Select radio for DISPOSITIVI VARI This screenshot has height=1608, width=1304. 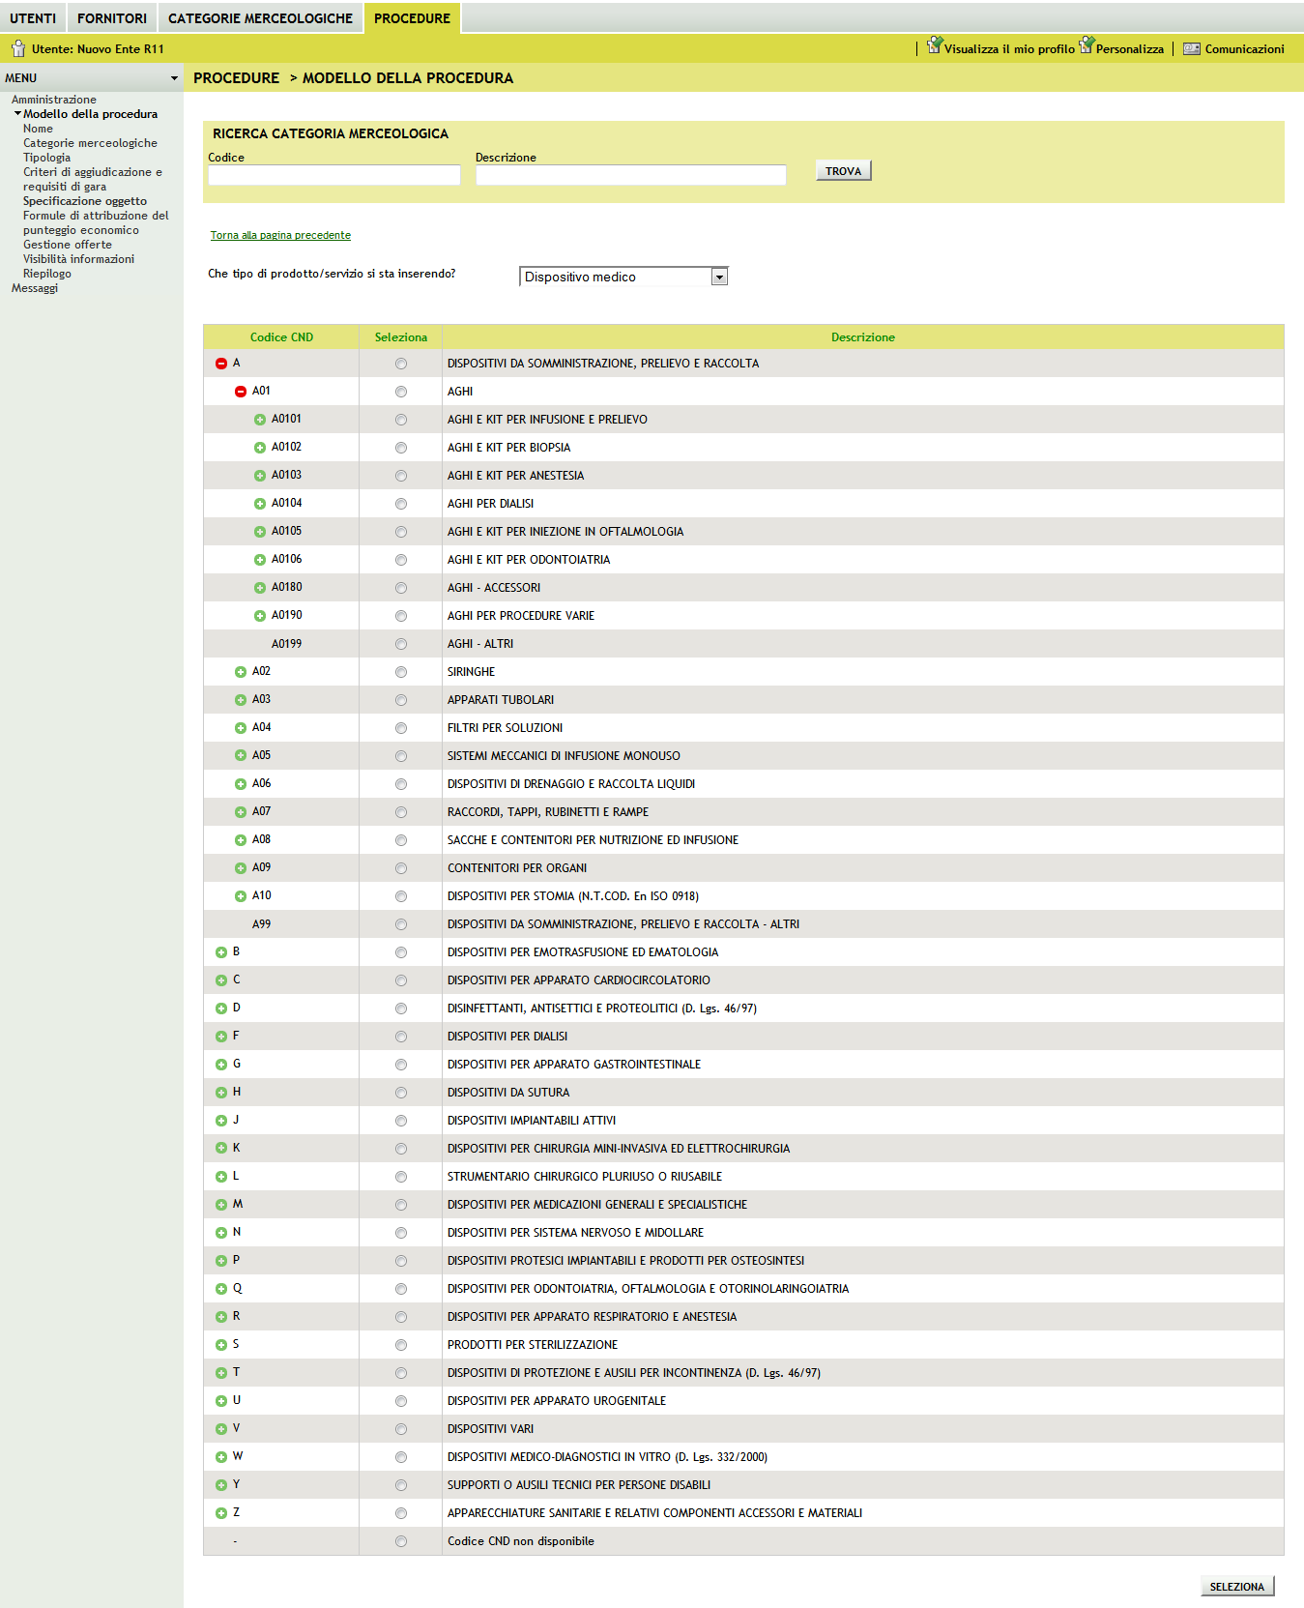[x=401, y=1429]
